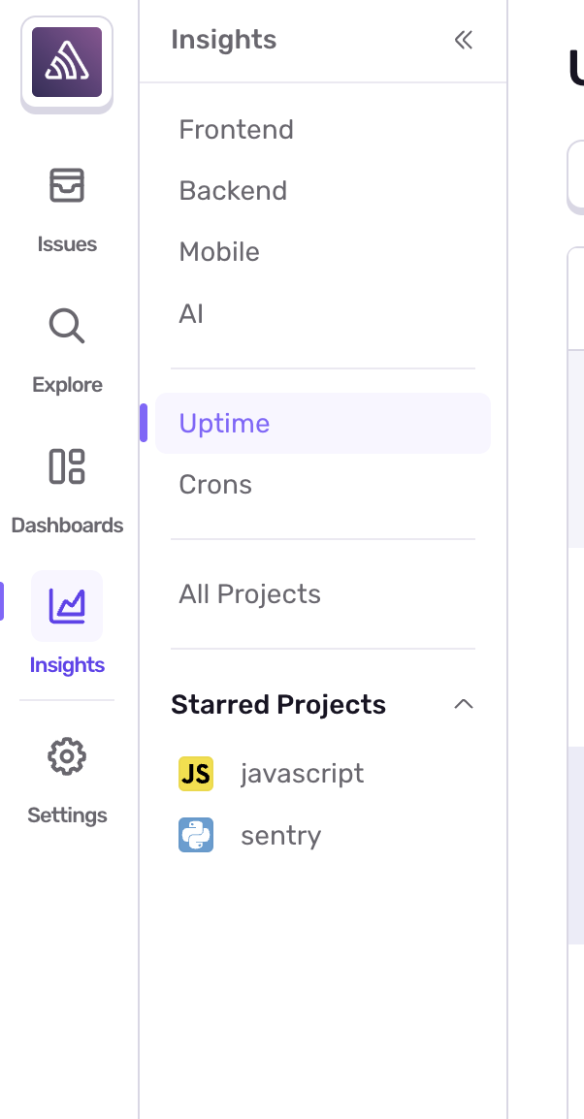Select the Uptime menu item
584x1119 pixels.
point(225,424)
